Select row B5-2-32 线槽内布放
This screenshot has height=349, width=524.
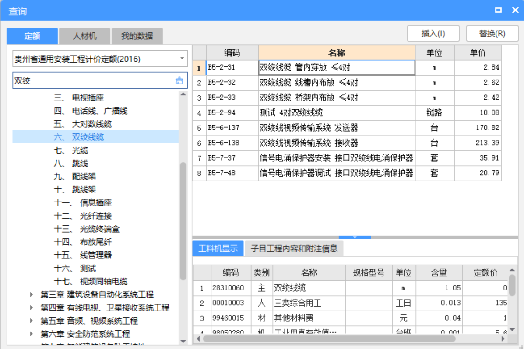pyautogui.click(x=347, y=83)
